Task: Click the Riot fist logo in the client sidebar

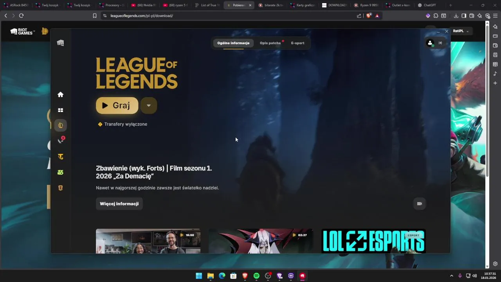Action: pos(60,43)
